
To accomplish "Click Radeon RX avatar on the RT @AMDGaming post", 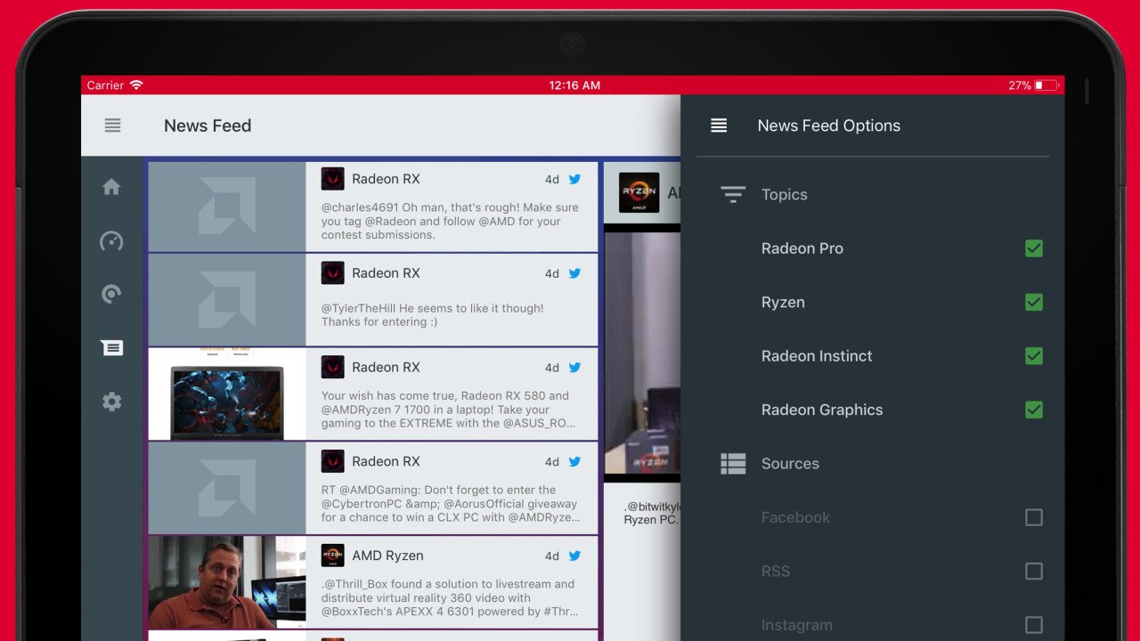I will [333, 461].
